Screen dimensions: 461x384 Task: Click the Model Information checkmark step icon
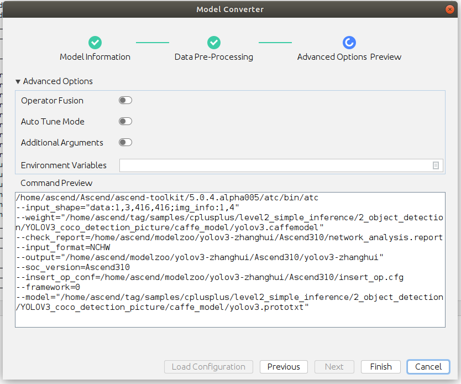(x=95, y=43)
